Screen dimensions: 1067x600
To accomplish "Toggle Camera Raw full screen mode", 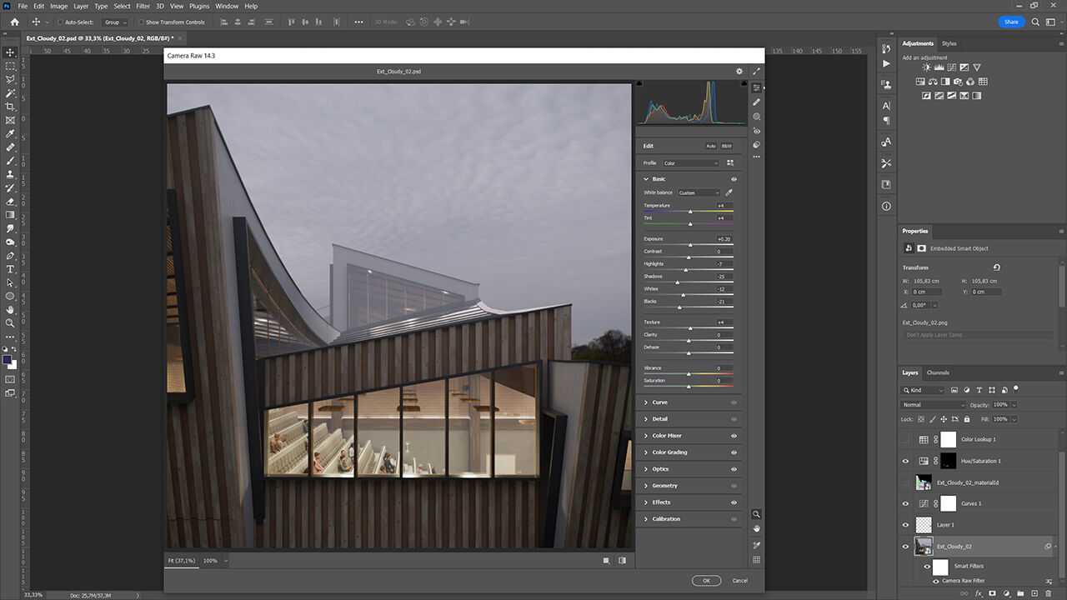I will click(x=757, y=72).
